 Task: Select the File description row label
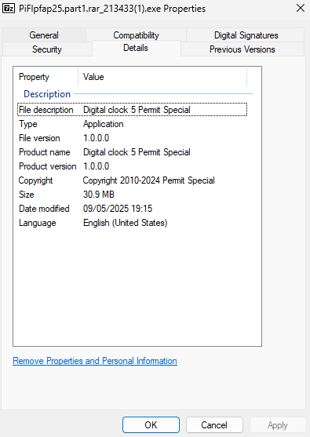pos(46,110)
